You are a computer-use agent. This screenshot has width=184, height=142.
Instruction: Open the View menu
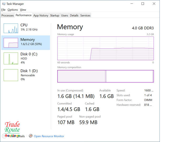click(23, 10)
